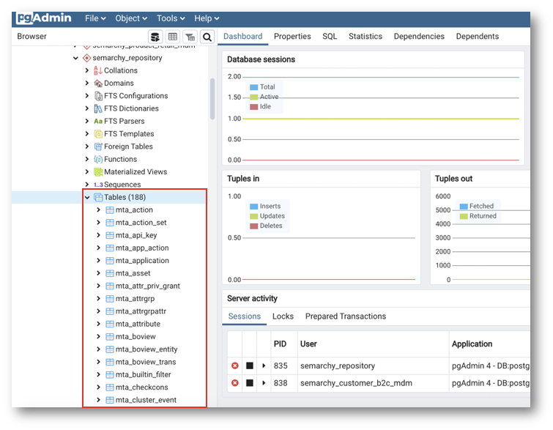Expand the Functions node
553x430 pixels.
tap(87, 160)
